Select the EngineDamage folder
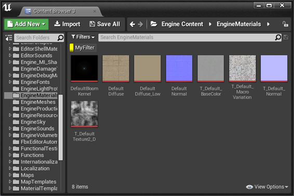 (x=35, y=69)
